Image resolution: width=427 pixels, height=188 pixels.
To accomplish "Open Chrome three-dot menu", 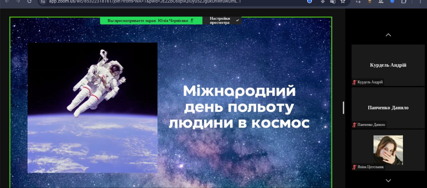I will 420,1.
